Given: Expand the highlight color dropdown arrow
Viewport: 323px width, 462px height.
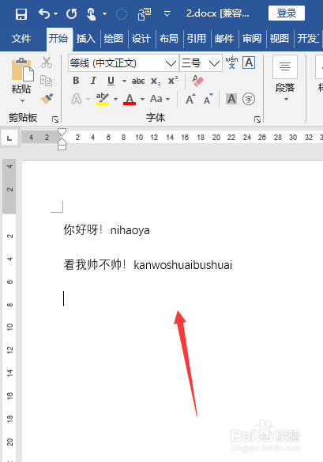Looking at the screenshot, I should click(x=115, y=99).
